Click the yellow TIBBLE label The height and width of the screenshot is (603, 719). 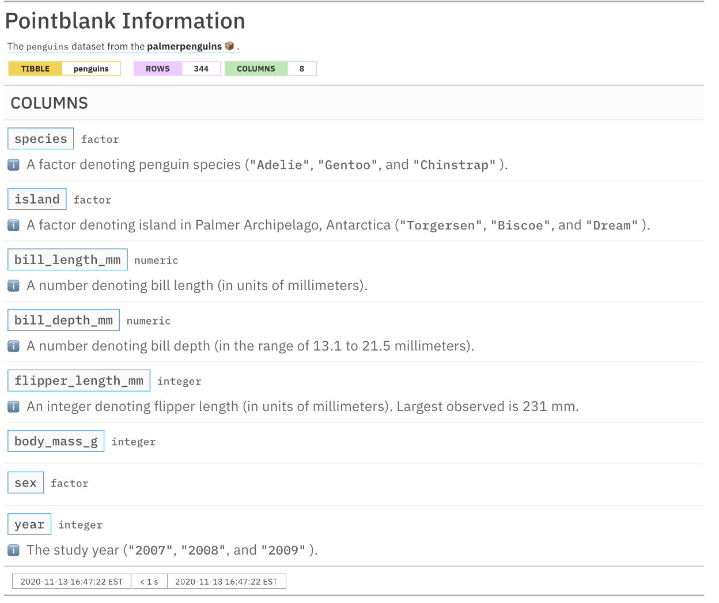[35, 69]
